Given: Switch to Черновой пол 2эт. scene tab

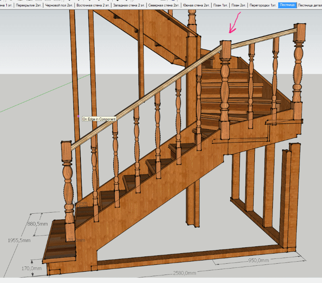Looking at the screenshot, I should pos(59,6).
